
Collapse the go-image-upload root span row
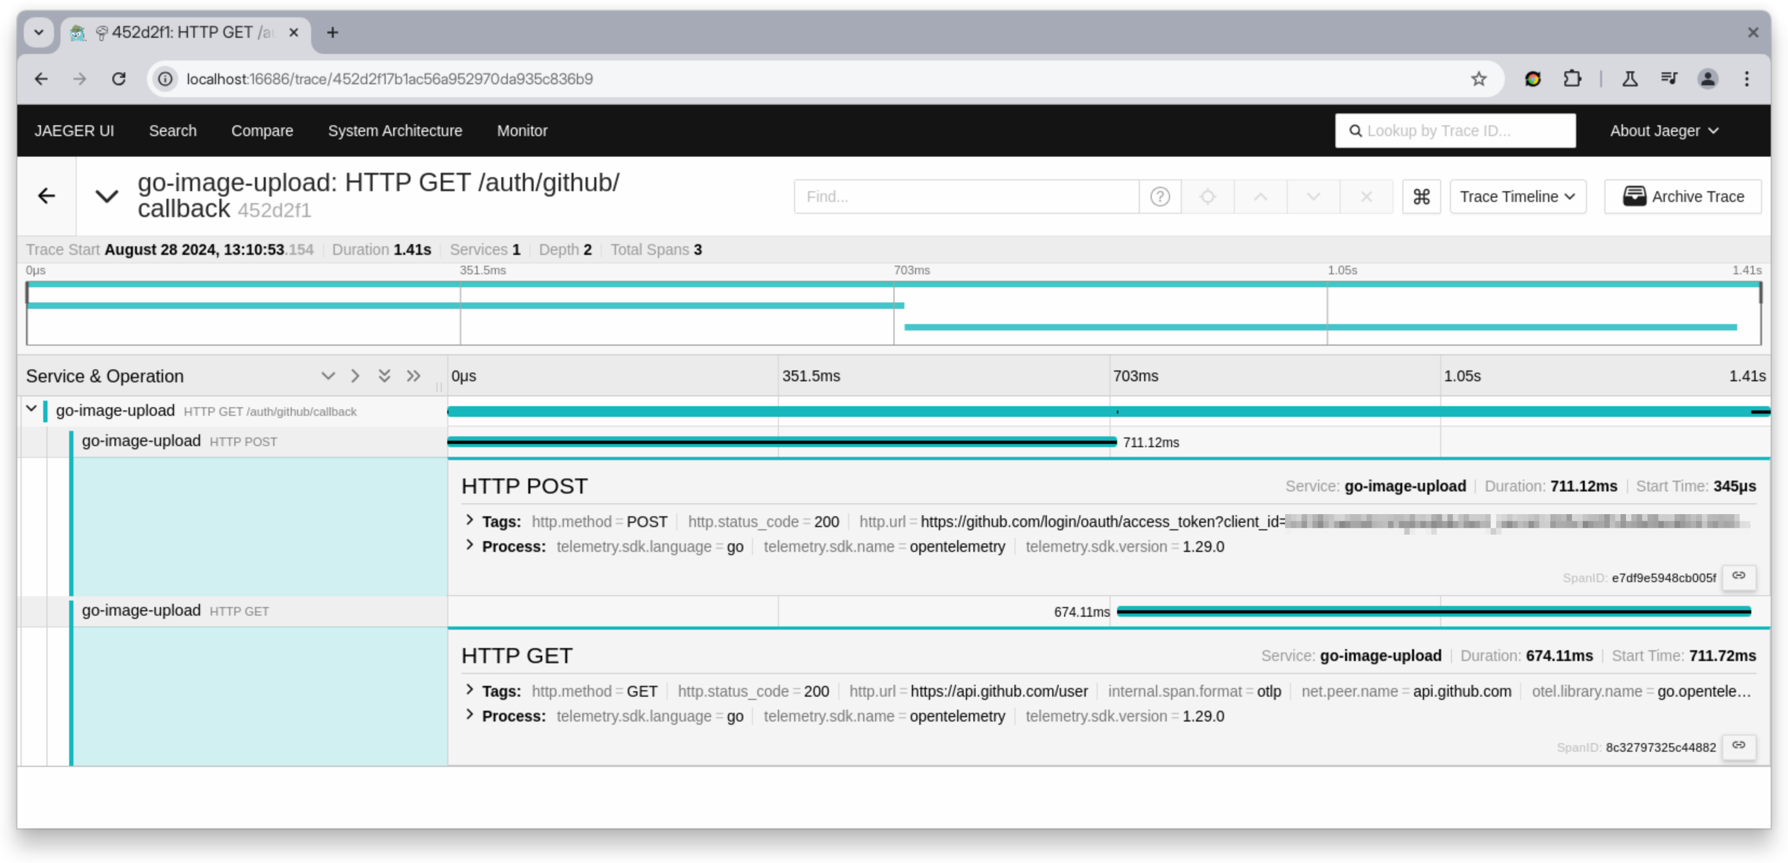(x=31, y=409)
